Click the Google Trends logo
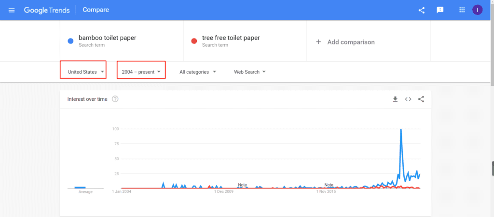 (47, 10)
